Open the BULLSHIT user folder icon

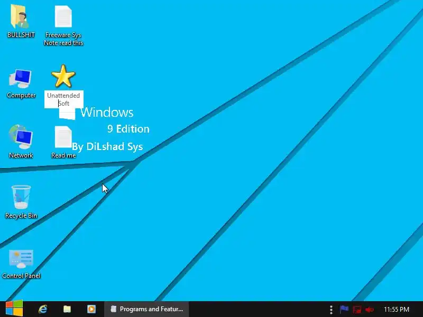20,17
